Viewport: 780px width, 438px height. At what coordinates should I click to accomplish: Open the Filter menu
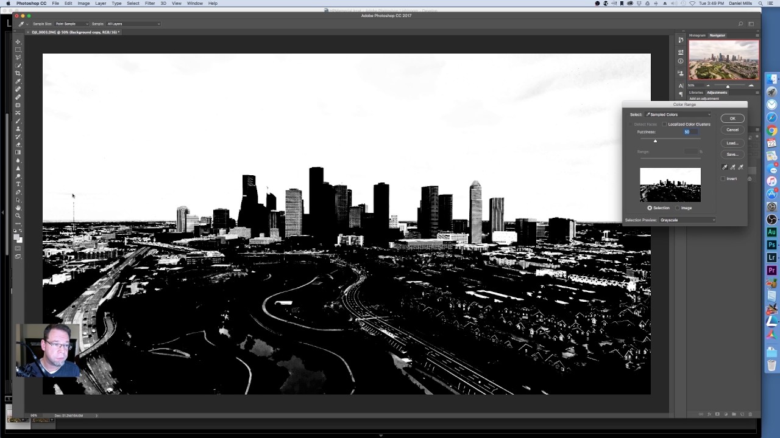pyautogui.click(x=150, y=4)
